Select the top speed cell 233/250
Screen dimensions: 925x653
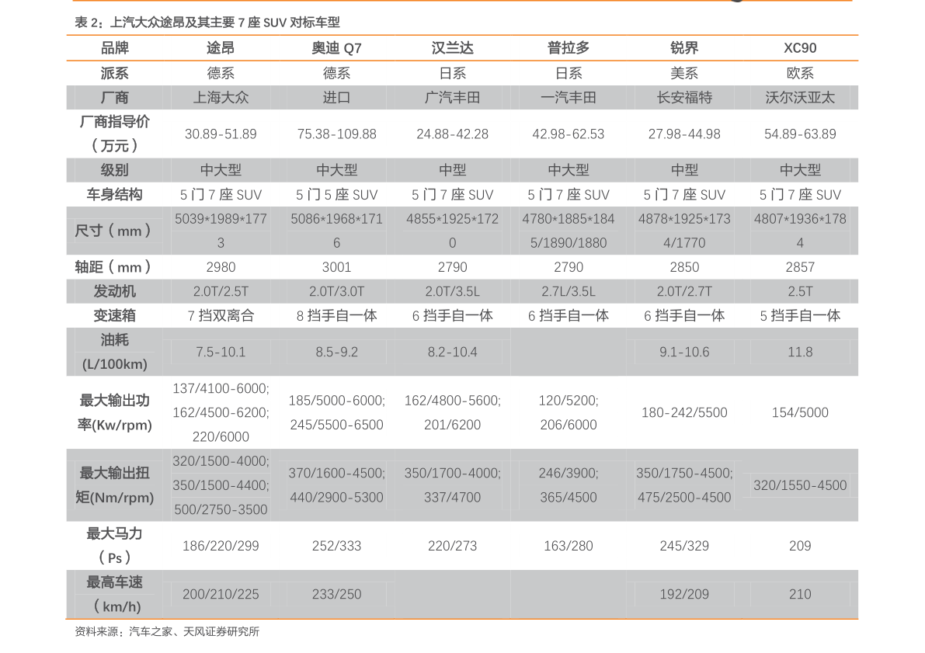[336, 594]
